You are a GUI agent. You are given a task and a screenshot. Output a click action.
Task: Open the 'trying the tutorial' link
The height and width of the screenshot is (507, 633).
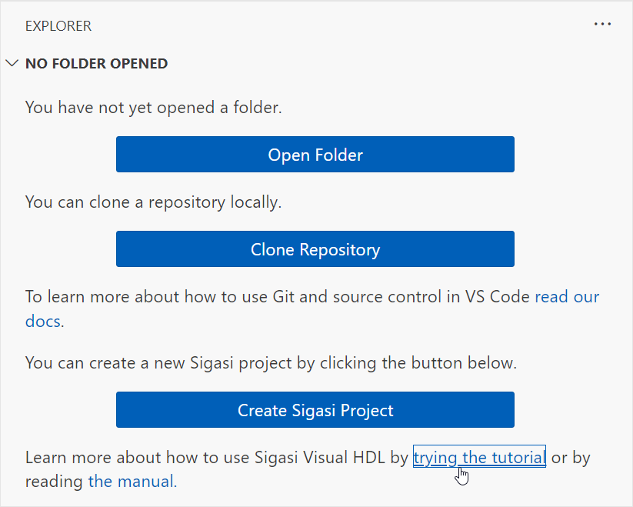(479, 457)
